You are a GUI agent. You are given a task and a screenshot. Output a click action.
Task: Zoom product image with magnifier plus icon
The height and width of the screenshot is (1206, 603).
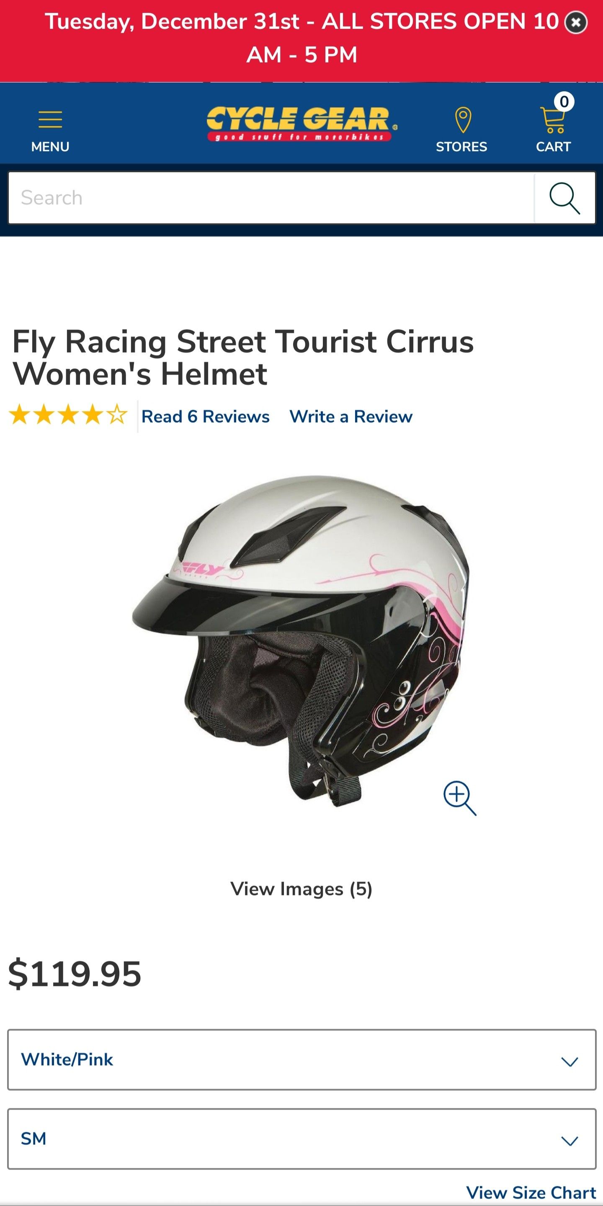459,798
